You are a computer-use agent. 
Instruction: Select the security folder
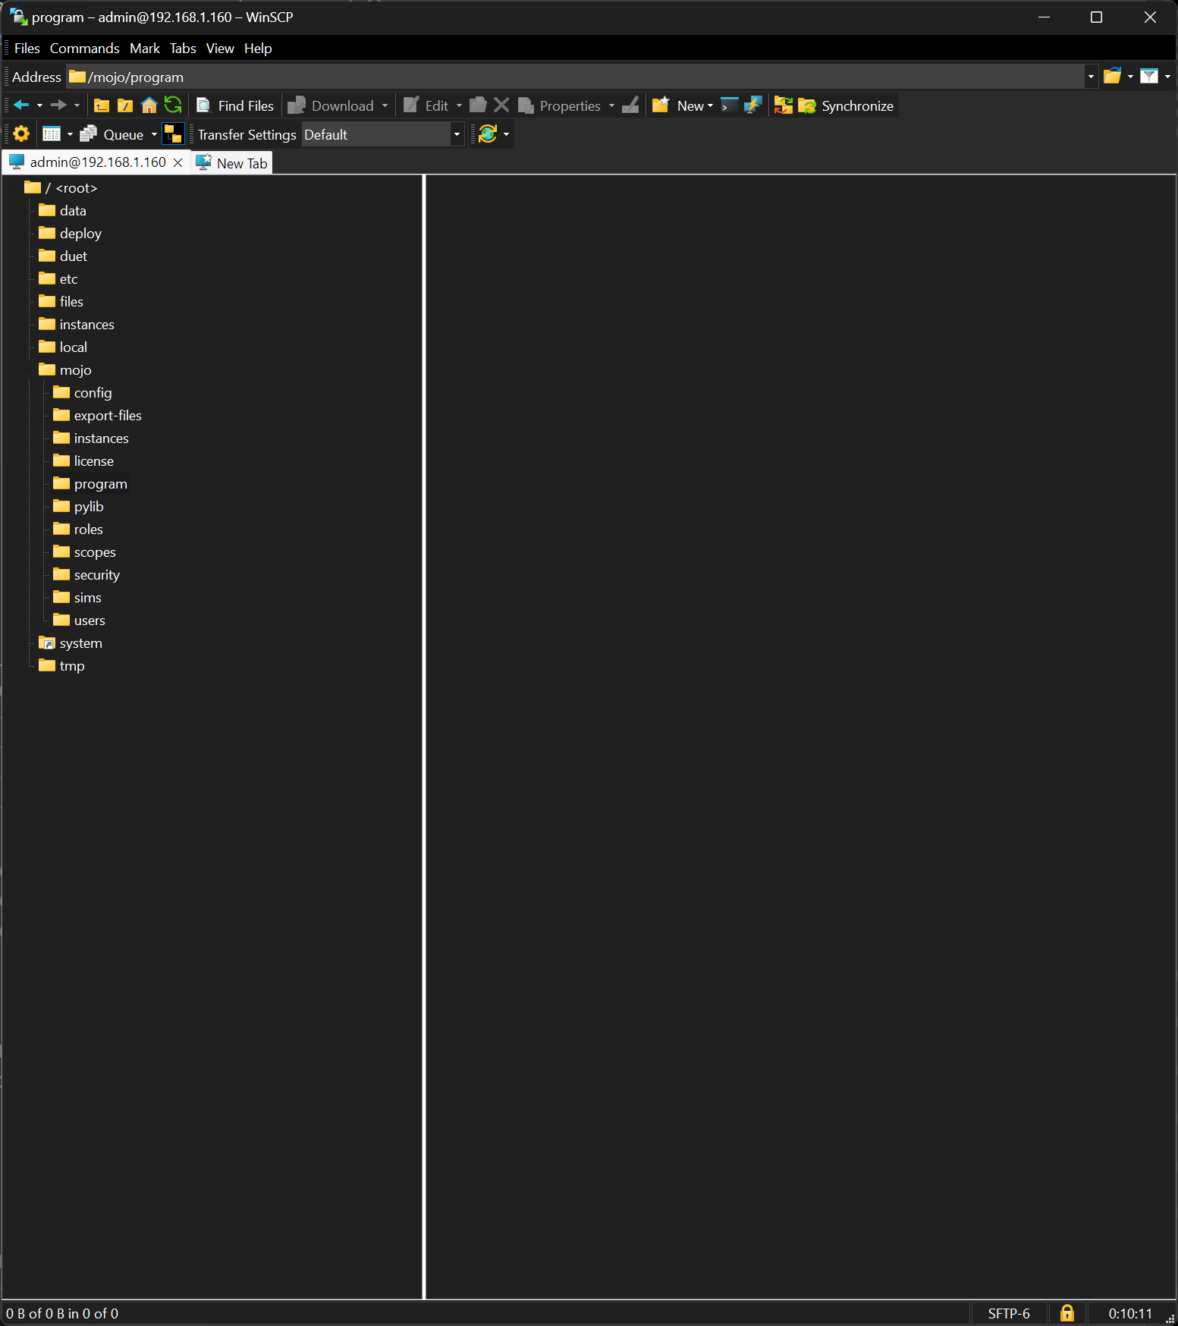(x=86, y=574)
